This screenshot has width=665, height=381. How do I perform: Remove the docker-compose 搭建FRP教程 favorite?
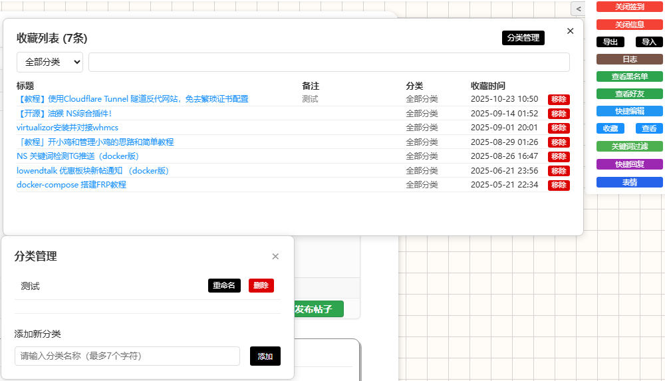tap(559, 185)
